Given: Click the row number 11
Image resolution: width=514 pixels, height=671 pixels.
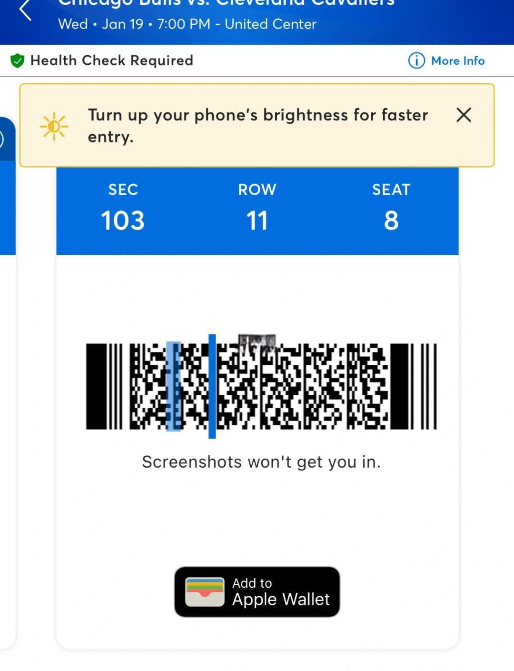Looking at the screenshot, I should click(257, 220).
